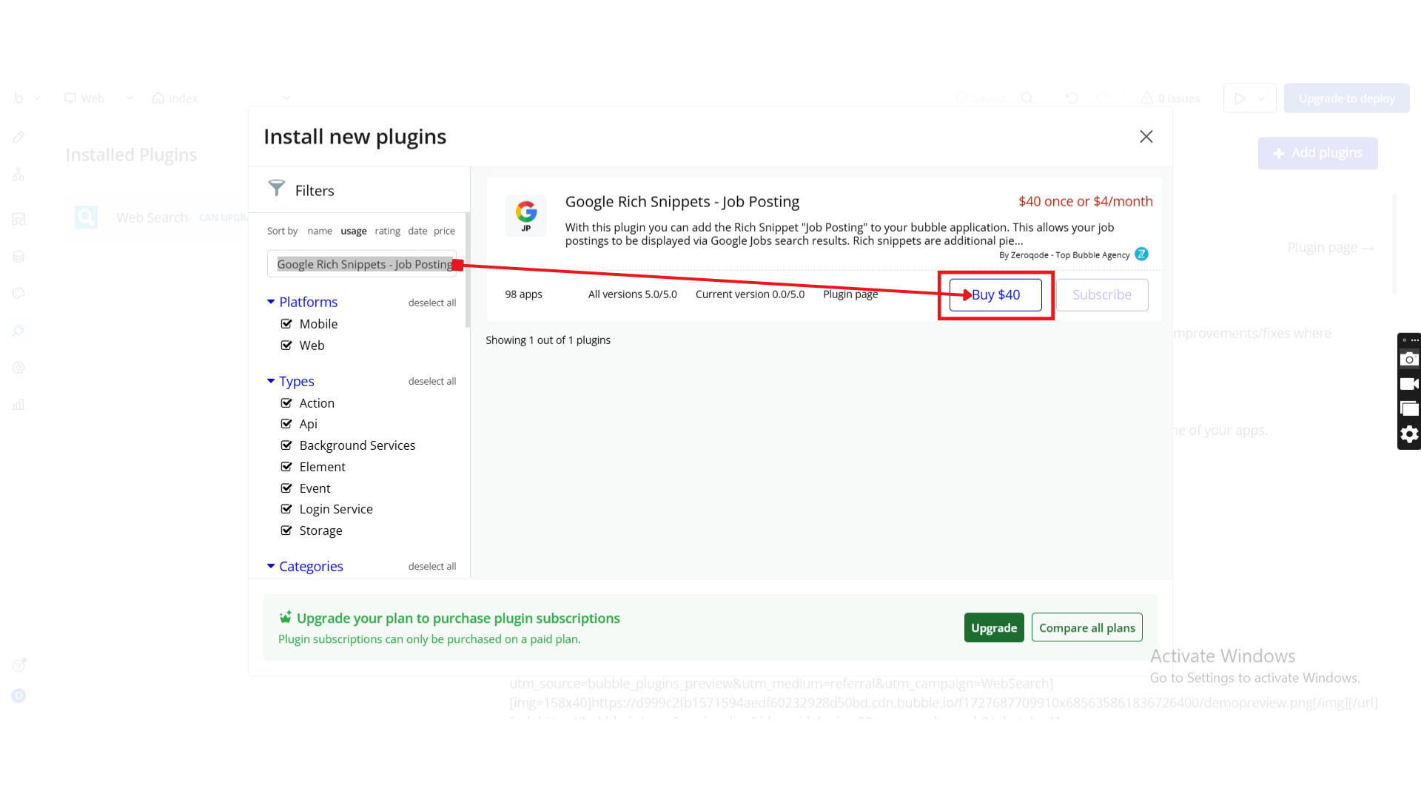
Task: Uncheck the Background Services type checkbox
Action: tap(286, 445)
